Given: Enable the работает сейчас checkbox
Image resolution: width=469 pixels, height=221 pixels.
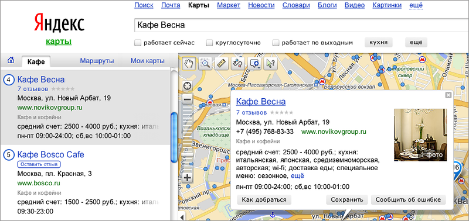Looking at the screenshot, I should [x=138, y=43].
